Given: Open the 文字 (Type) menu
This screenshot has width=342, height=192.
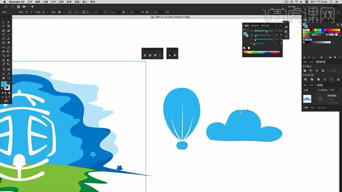Looking at the screenshot, I should 54,2.
